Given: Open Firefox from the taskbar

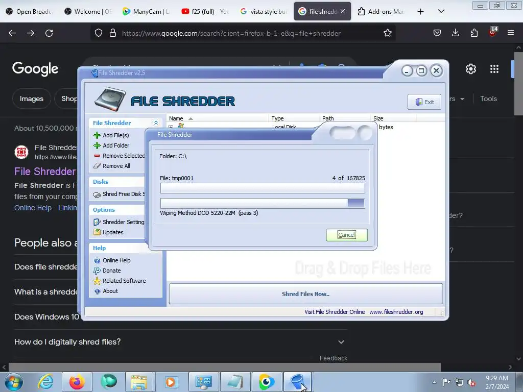Looking at the screenshot, I should (77, 382).
